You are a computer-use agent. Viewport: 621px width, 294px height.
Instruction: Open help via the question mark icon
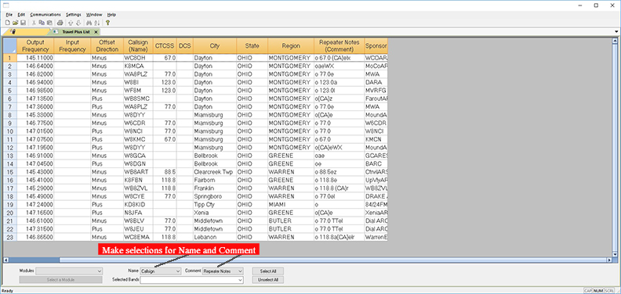click(x=107, y=23)
